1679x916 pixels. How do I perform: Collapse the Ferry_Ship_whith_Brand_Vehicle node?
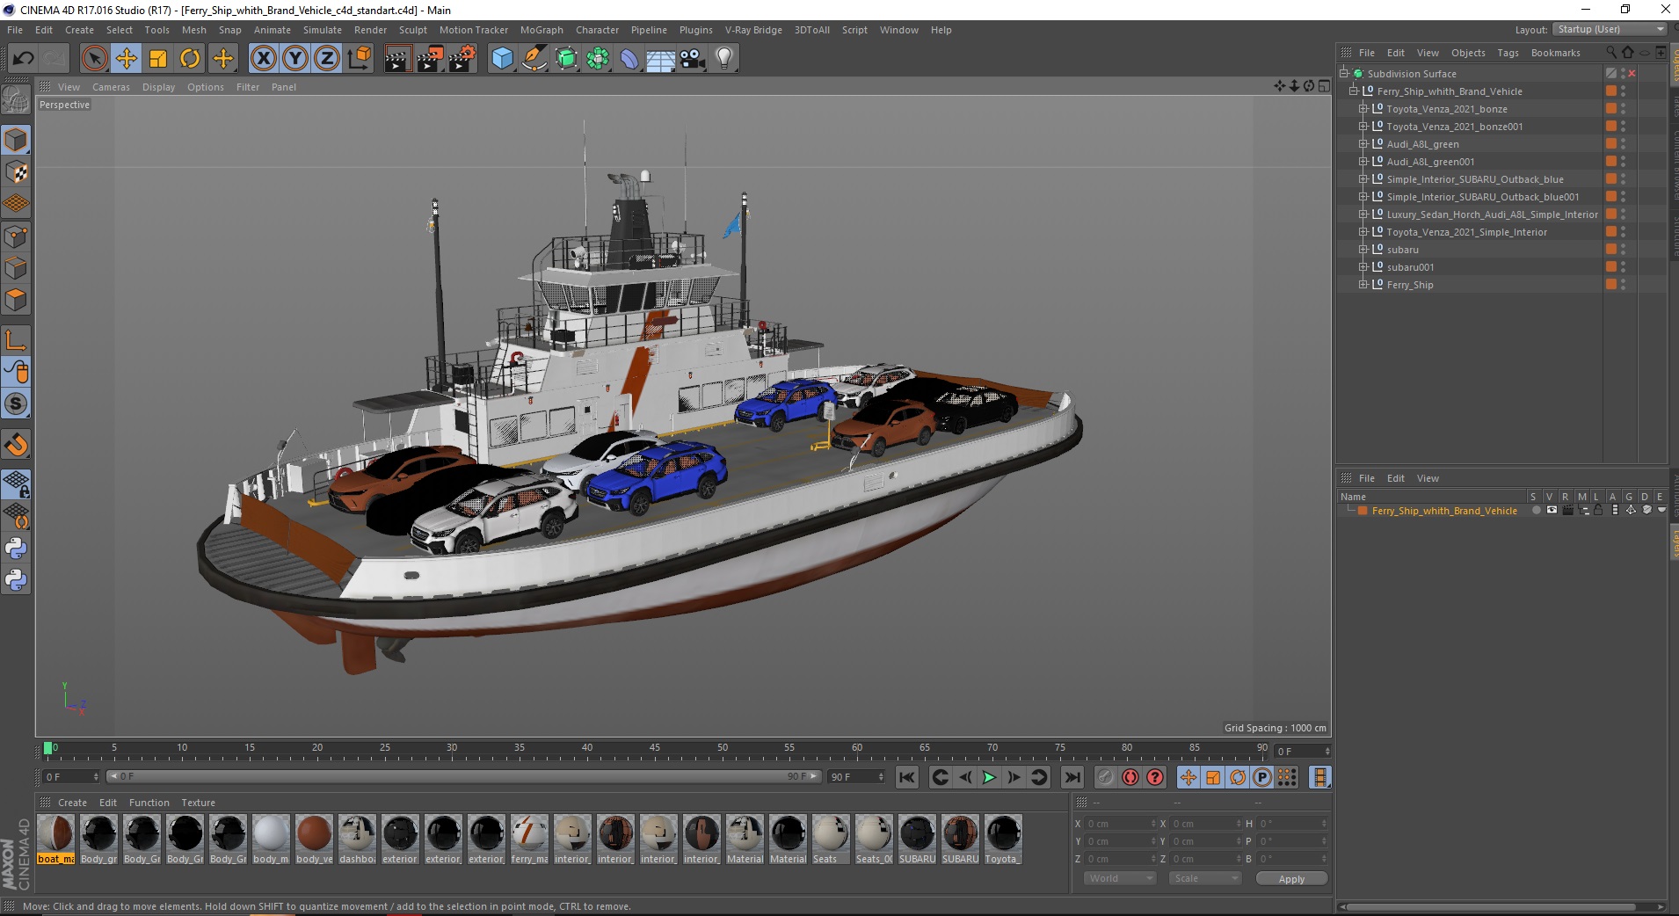[x=1354, y=91]
